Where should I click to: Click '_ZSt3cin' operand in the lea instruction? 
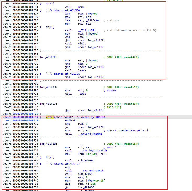92,20
